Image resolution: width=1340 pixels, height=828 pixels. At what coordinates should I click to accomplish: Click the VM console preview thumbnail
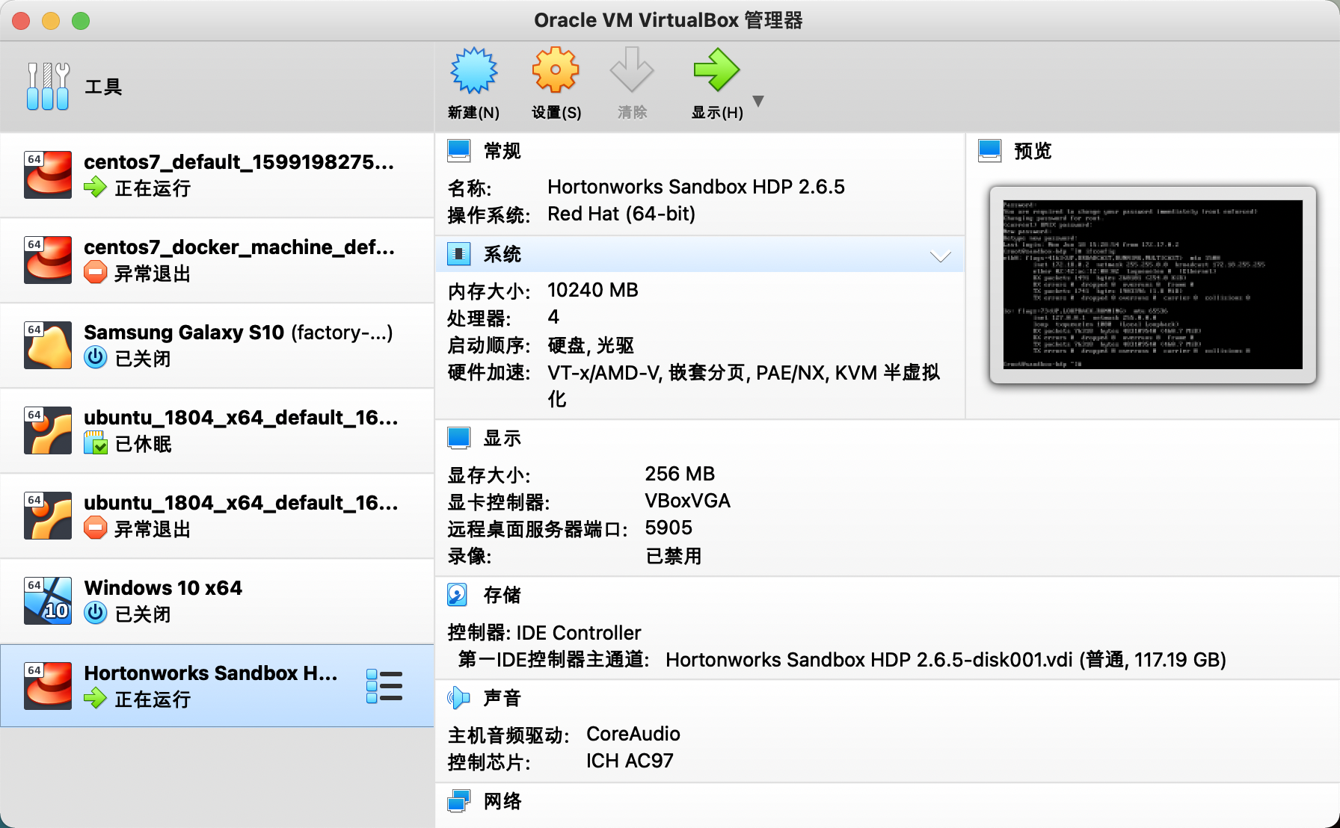pyautogui.click(x=1152, y=285)
